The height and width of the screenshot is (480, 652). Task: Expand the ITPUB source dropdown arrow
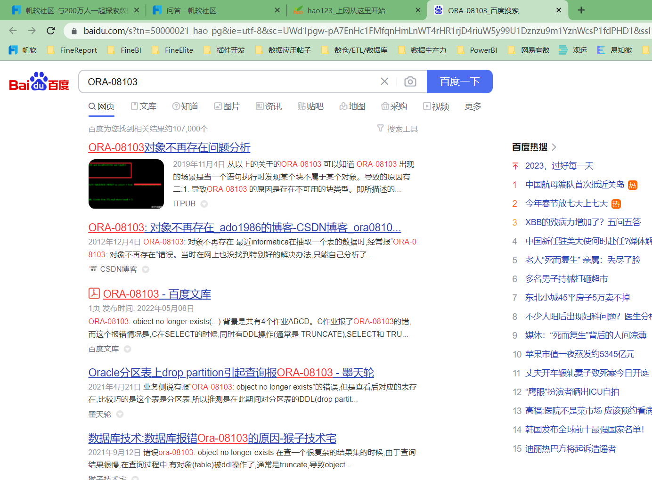(x=204, y=204)
